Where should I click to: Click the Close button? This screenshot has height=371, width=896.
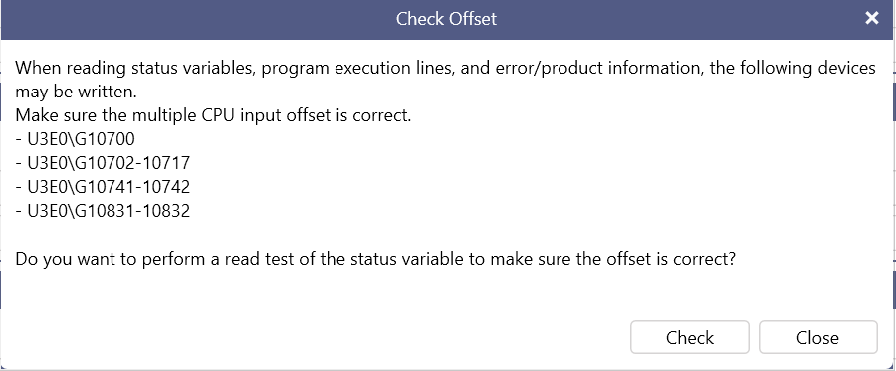click(x=817, y=337)
